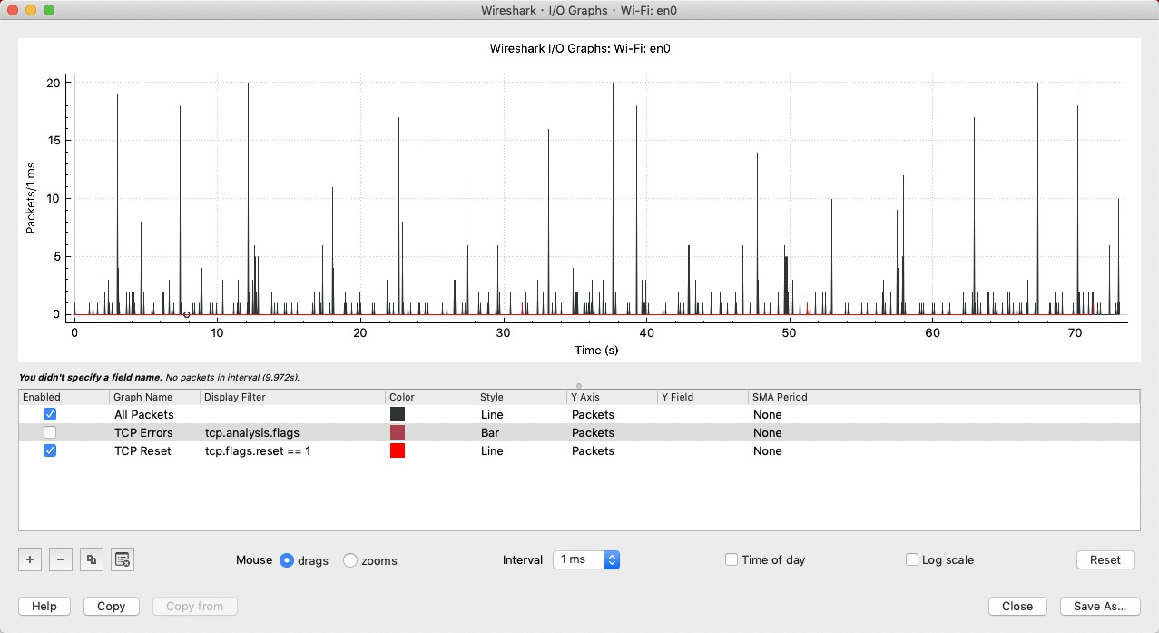Click TCP Reset bright red swatch

(398, 450)
